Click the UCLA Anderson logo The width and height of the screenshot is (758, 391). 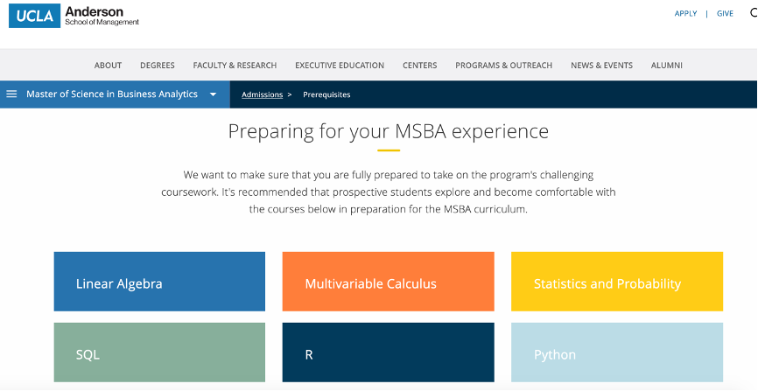point(74,16)
